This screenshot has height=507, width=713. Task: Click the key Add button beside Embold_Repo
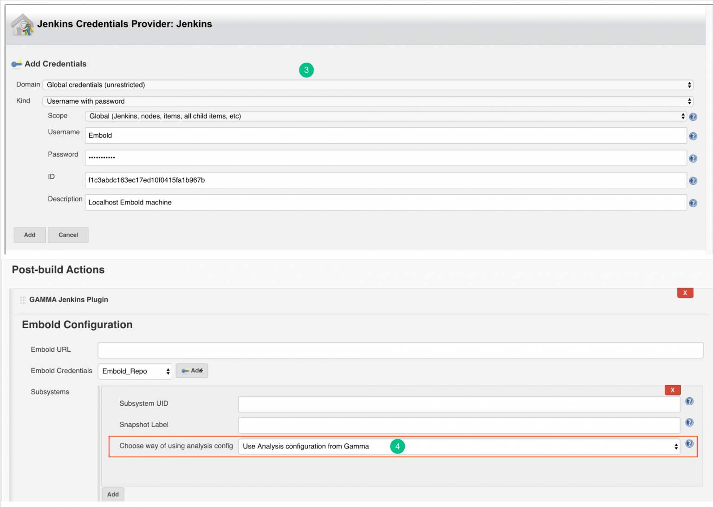tap(192, 370)
